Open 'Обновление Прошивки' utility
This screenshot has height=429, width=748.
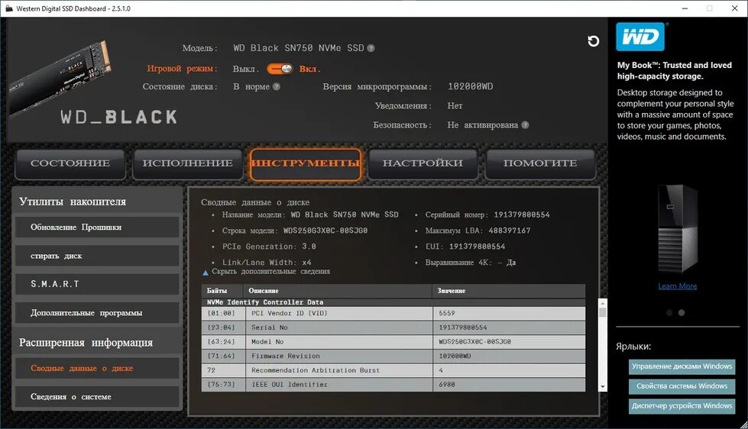[x=97, y=227]
